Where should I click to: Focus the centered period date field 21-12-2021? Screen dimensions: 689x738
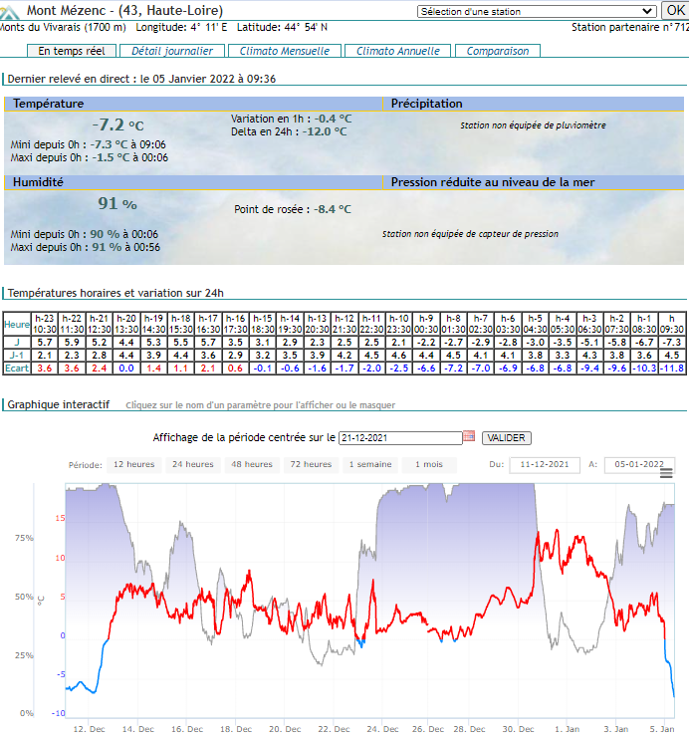click(x=400, y=437)
